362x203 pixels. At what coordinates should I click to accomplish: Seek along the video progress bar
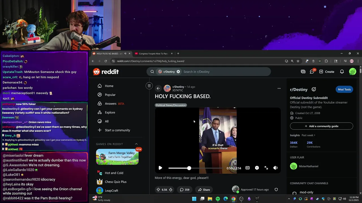coord(195,168)
